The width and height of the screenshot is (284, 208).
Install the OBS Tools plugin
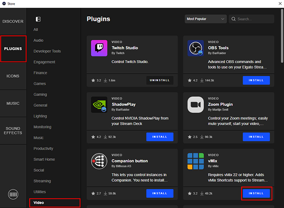(x=256, y=80)
